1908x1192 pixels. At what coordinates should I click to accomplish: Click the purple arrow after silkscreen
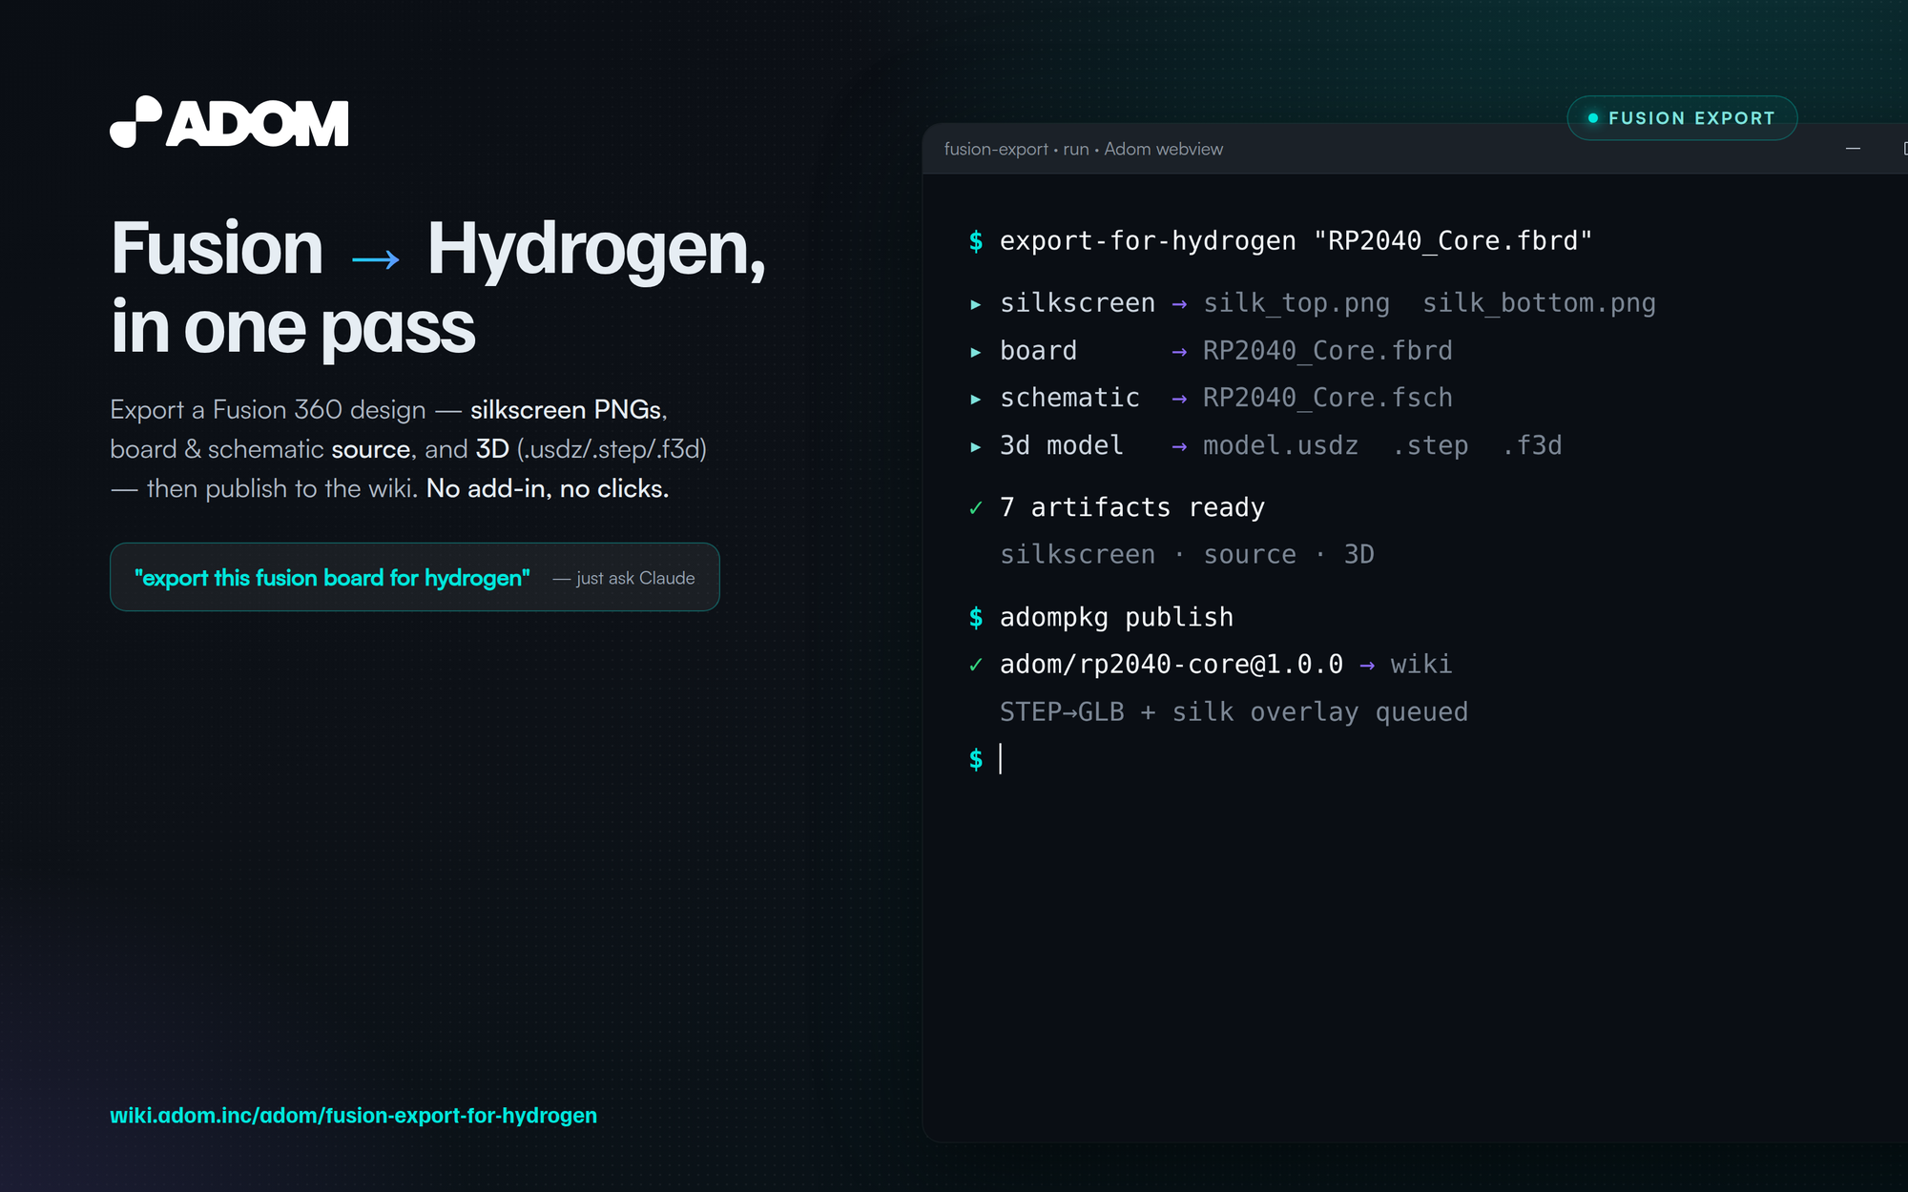pyautogui.click(x=1179, y=304)
